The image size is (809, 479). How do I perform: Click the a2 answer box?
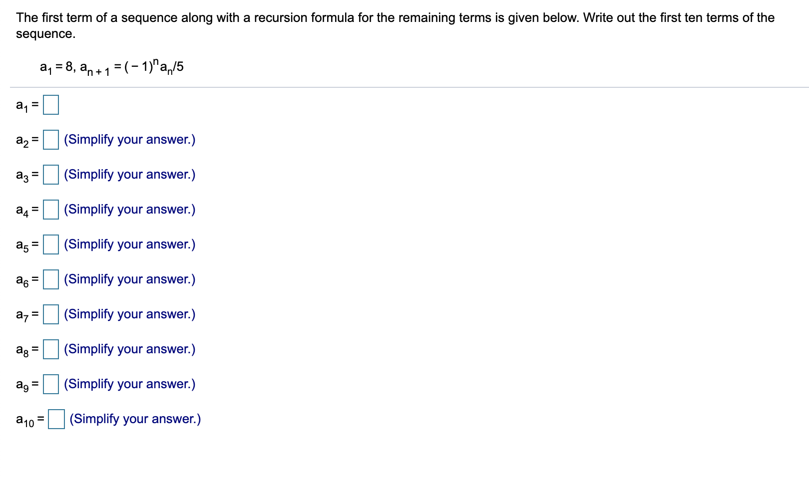pos(50,140)
